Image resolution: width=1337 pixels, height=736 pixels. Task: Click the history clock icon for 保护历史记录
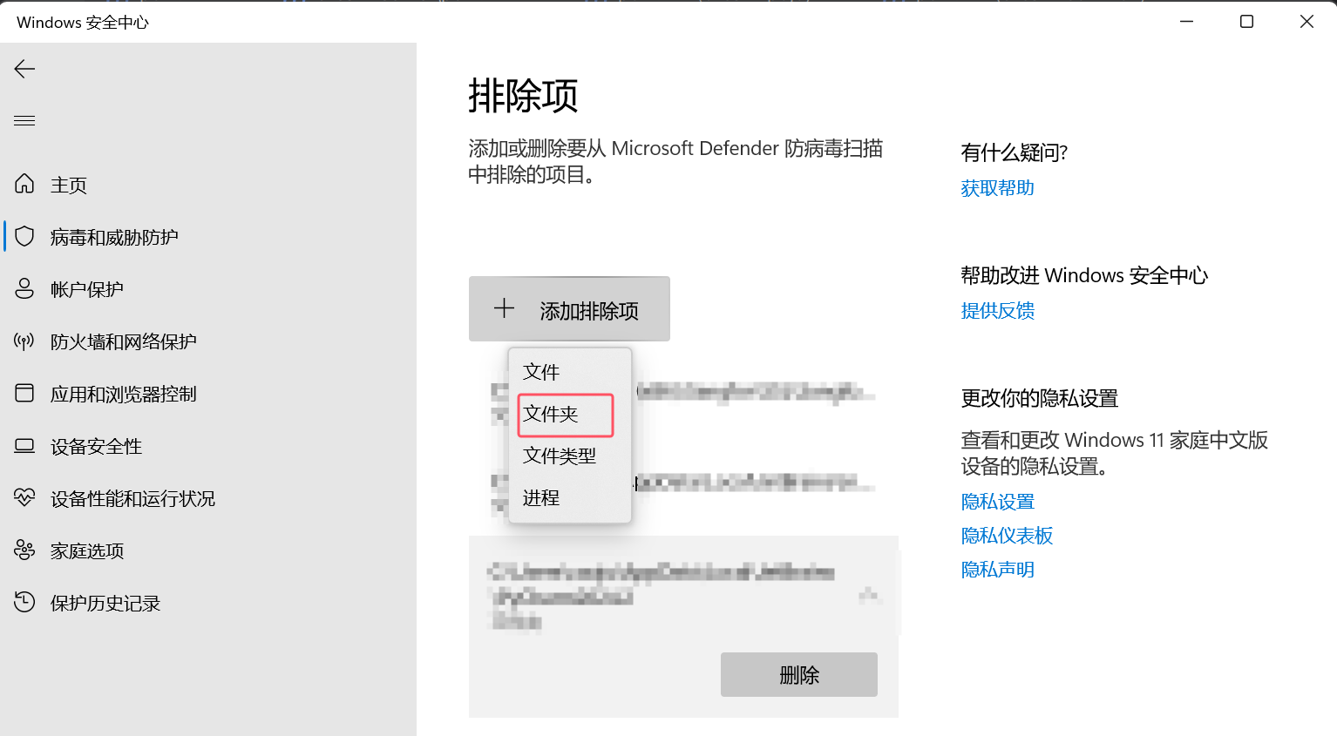(x=24, y=602)
